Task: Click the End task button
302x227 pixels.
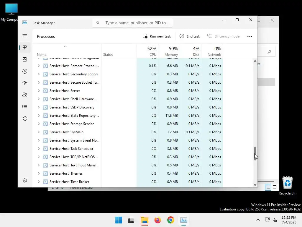Action: coord(190,36)
